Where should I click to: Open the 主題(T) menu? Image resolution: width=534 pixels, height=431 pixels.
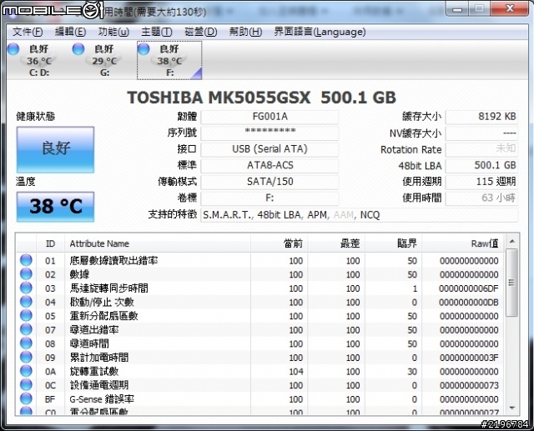pyautogui.click(x=157, y=32)
